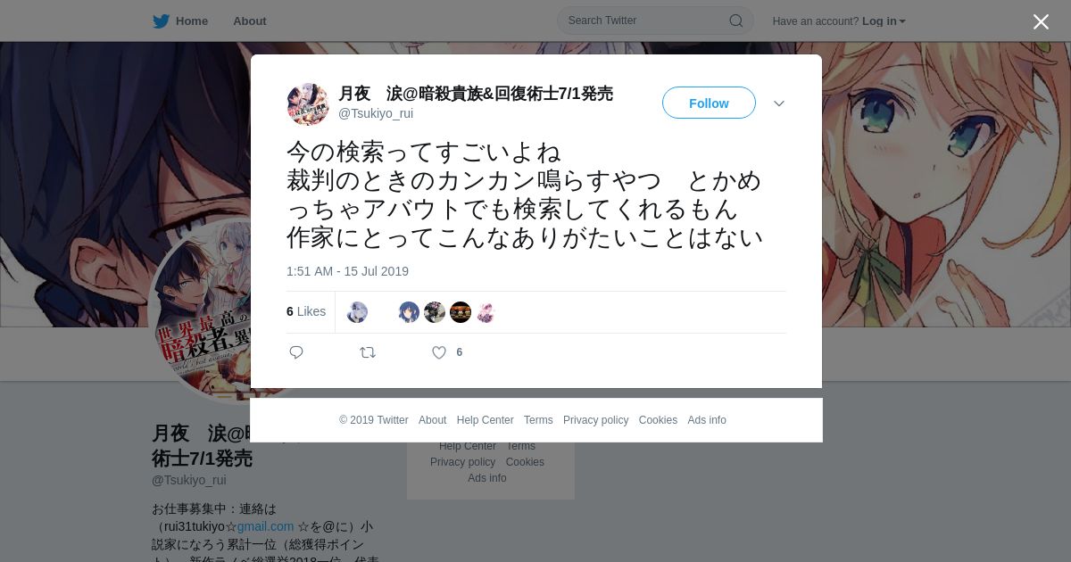Open the first liker's avatar
1071x562 pixels.
(357, 312)
